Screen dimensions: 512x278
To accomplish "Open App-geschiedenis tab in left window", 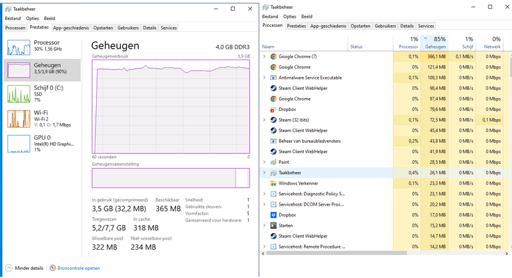I will click(71, 28).
